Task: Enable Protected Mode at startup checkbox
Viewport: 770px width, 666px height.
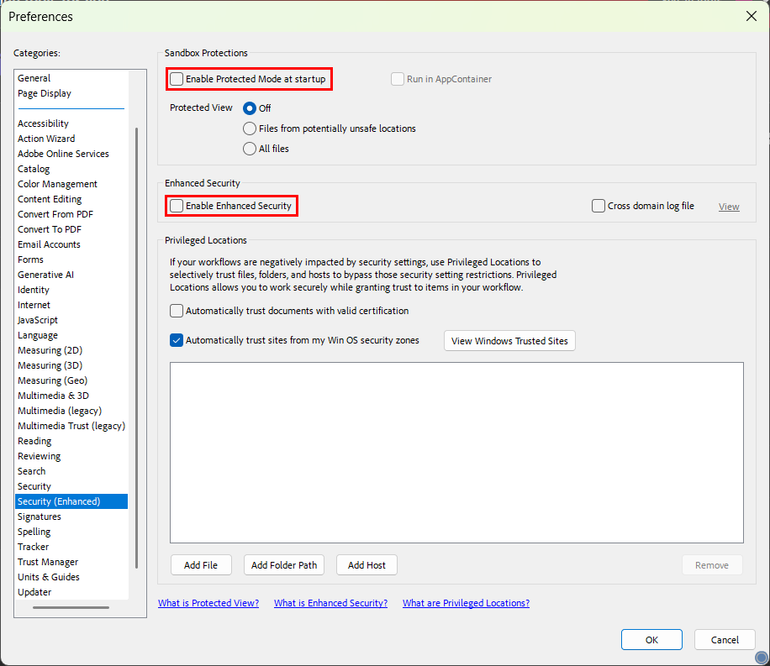Action: pyautogui.click(x=177, y=79)
